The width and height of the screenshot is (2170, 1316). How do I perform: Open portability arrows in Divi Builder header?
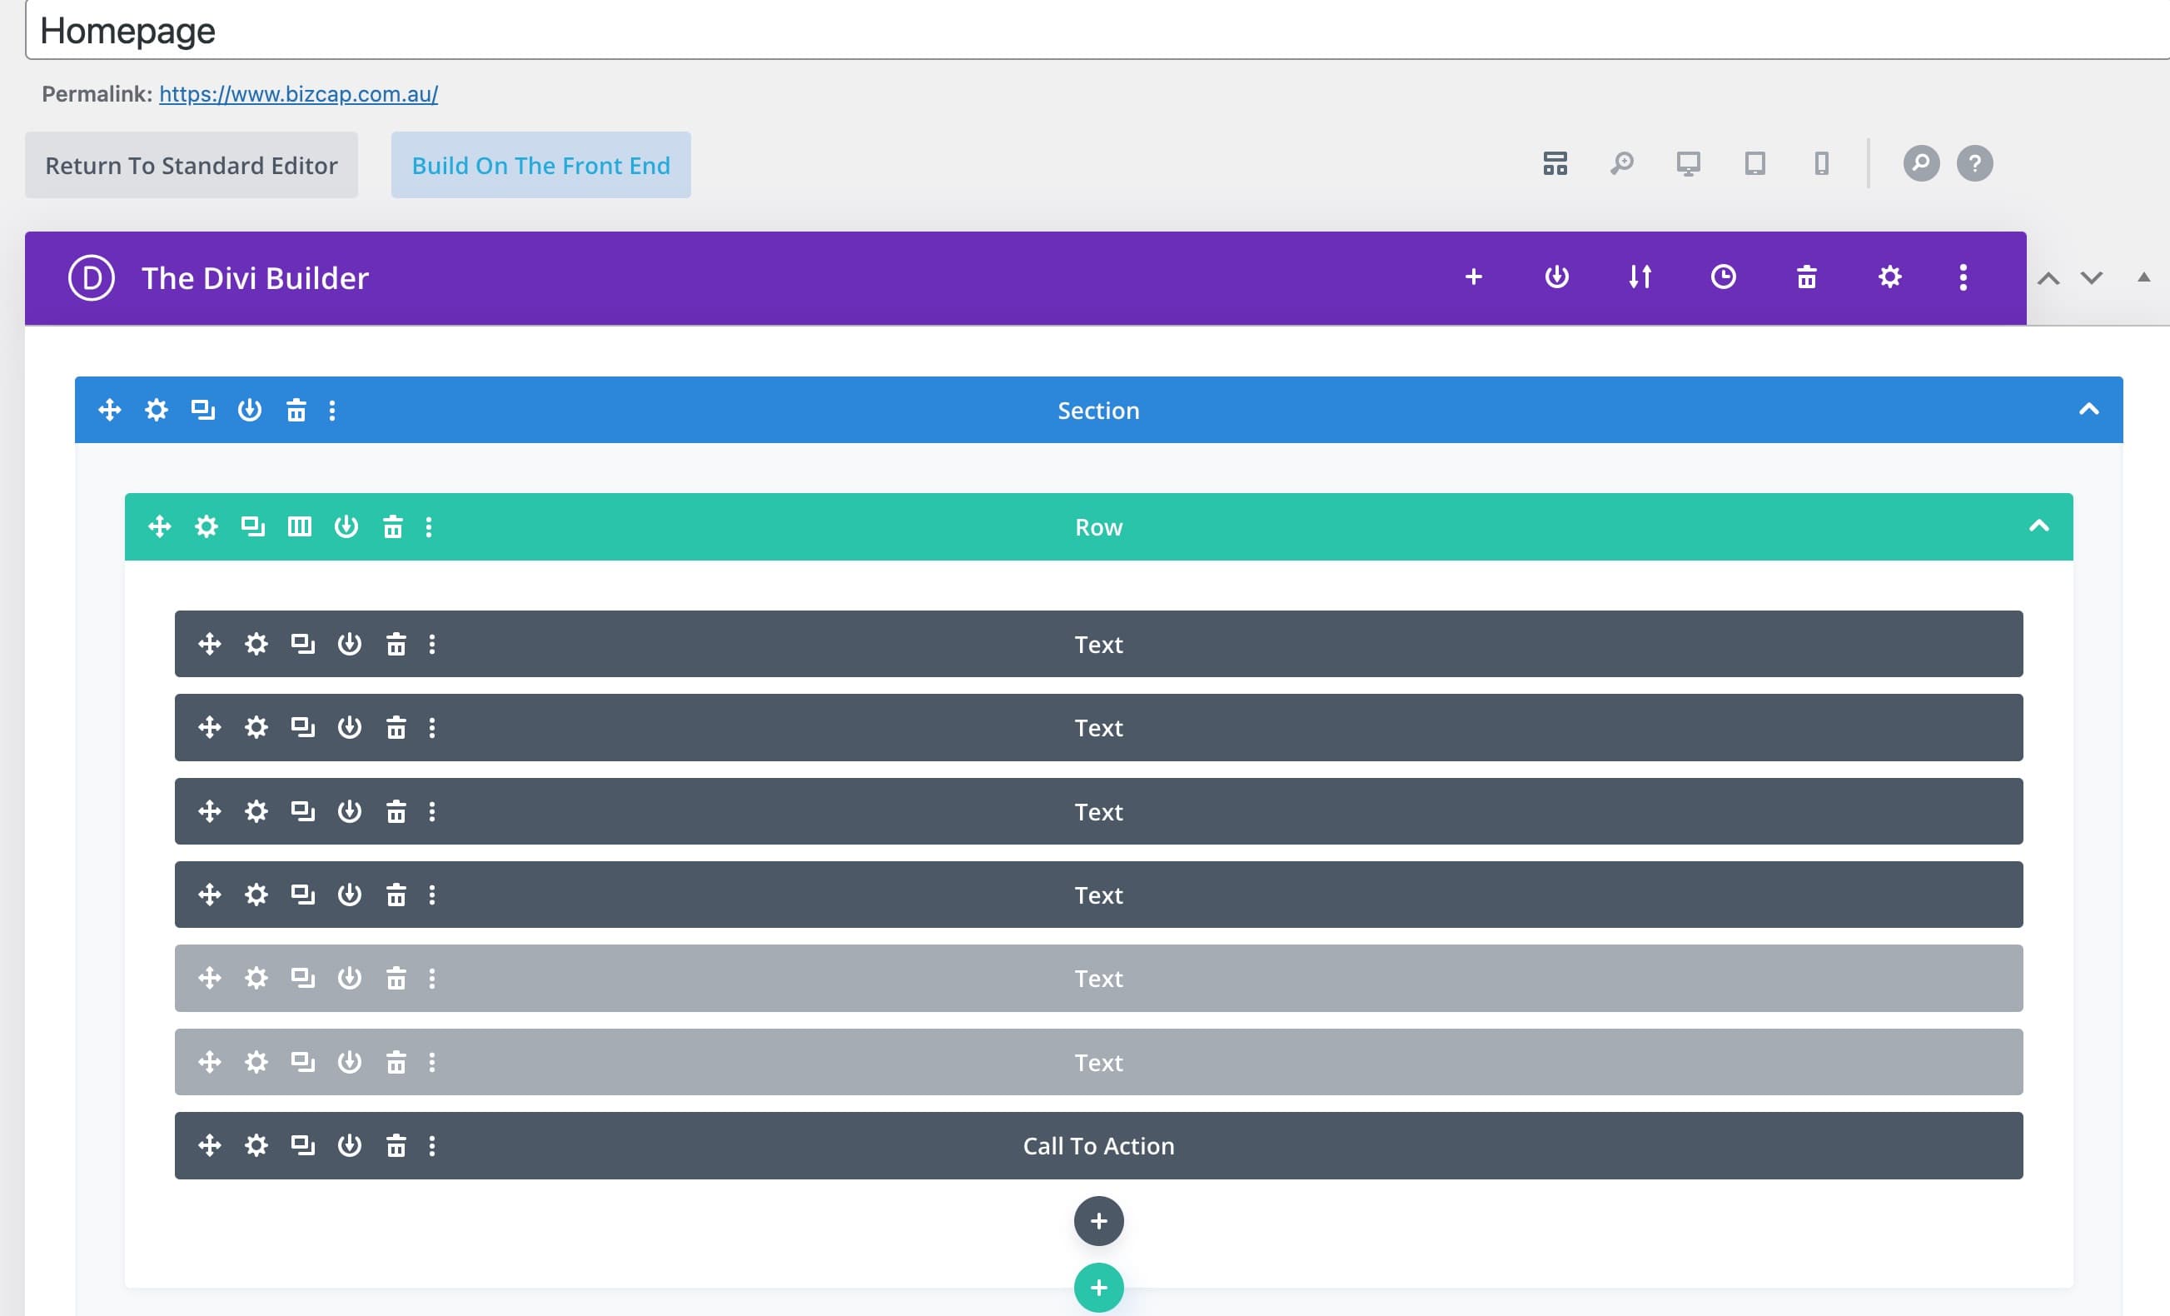pyautogui.click(x=1640, y=277)
